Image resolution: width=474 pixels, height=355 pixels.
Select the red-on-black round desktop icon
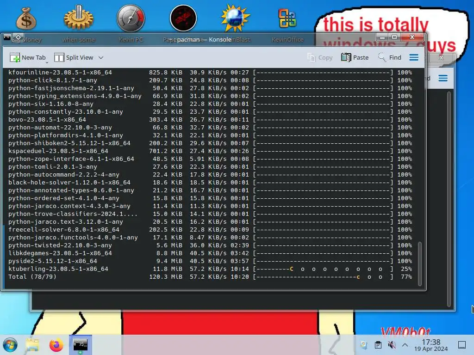[183, 18]
